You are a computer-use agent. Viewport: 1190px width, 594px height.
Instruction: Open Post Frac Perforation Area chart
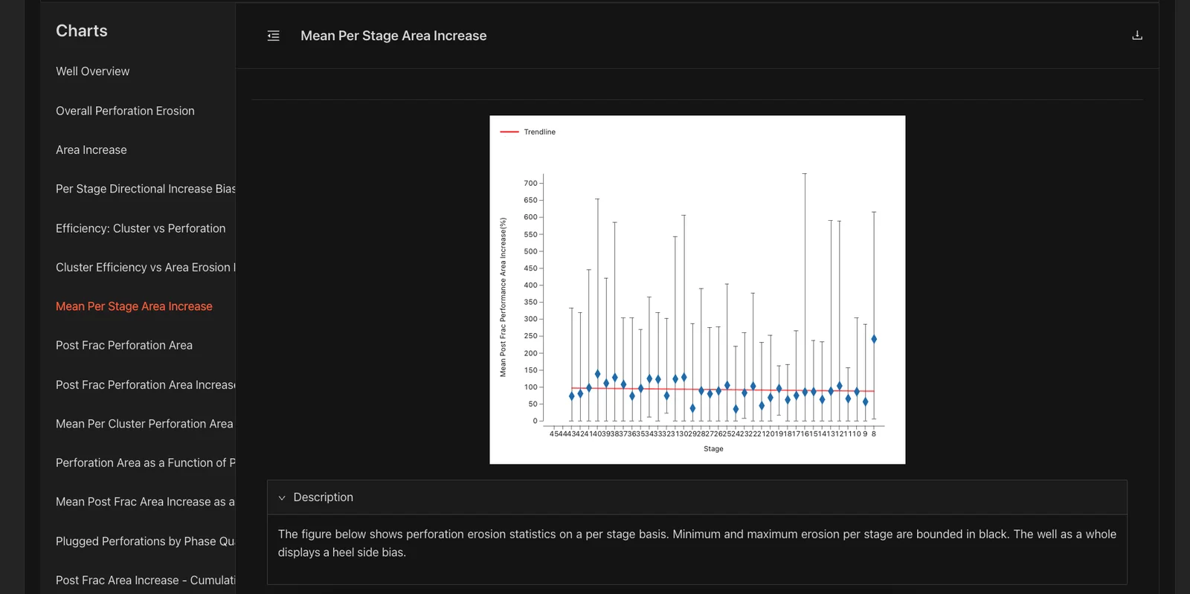click(124, 346)
